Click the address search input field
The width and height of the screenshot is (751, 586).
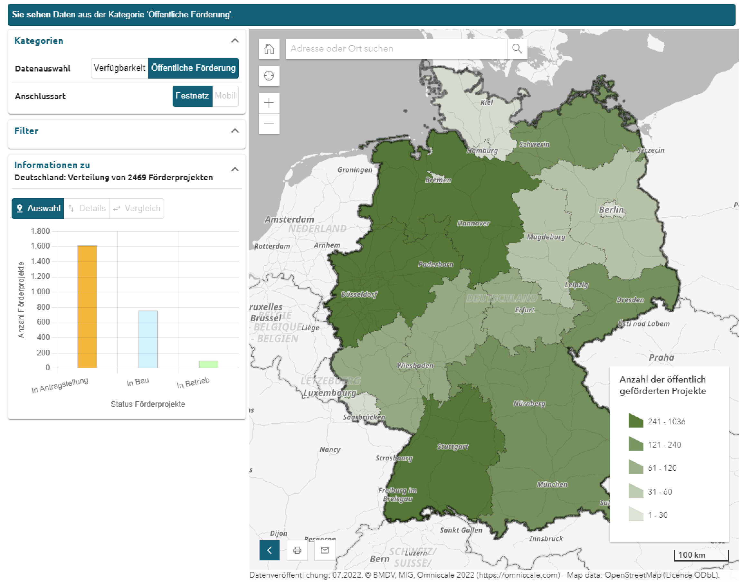point(396,49)
